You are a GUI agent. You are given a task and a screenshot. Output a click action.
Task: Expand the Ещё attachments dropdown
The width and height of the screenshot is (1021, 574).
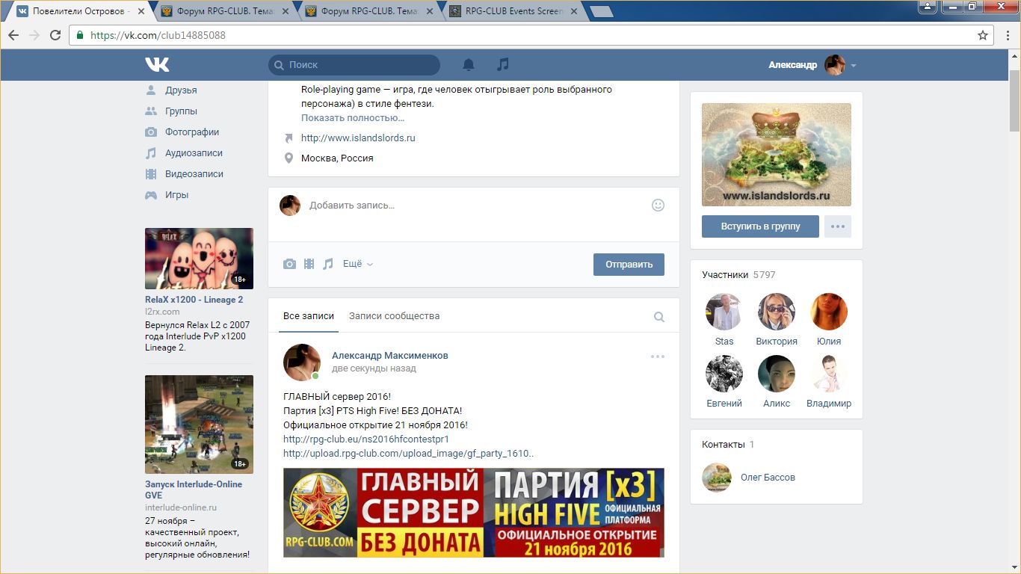pos(358,264)
